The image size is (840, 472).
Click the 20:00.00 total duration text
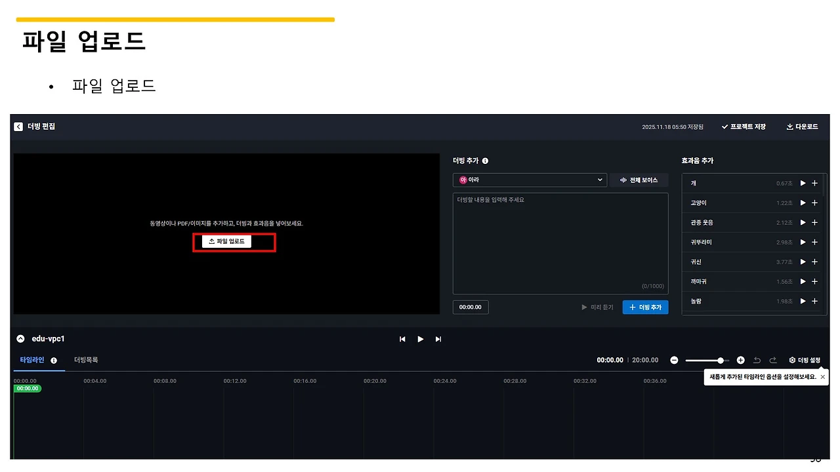pos(645,360)
